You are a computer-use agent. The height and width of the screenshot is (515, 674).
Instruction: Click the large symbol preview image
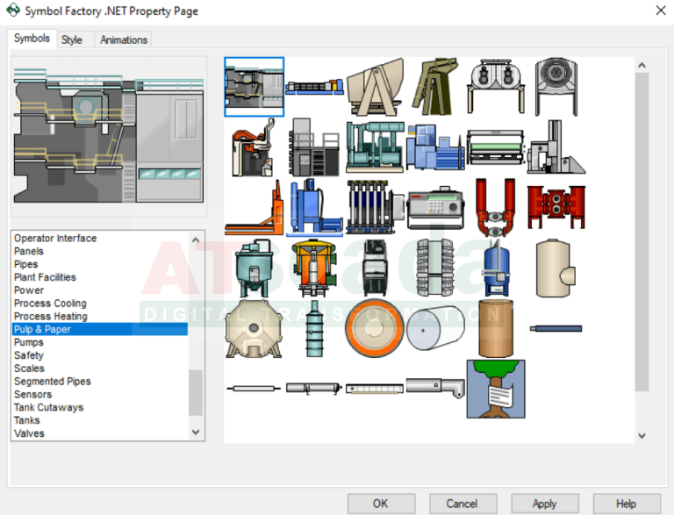pyautogui.click(x=108, y=135)
